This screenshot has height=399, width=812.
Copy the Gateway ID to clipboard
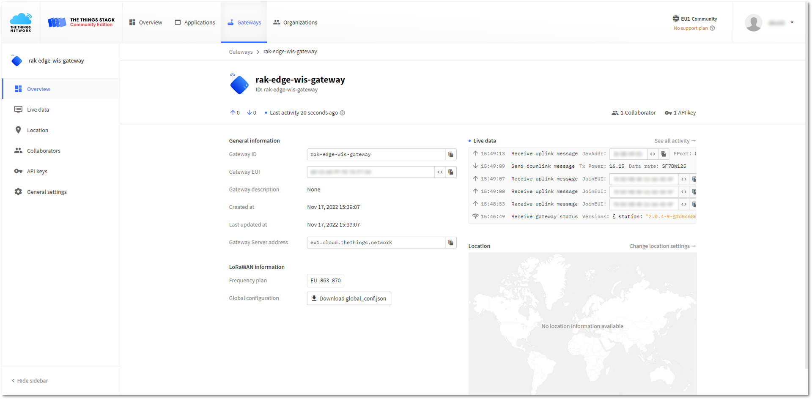451,155
